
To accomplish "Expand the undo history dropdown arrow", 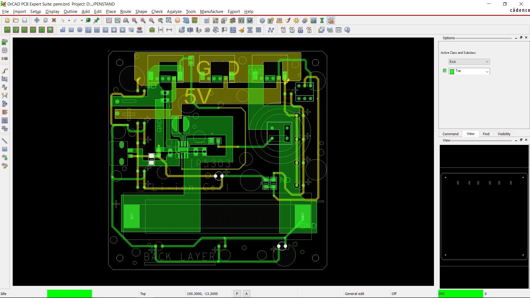I will [69, 20].
